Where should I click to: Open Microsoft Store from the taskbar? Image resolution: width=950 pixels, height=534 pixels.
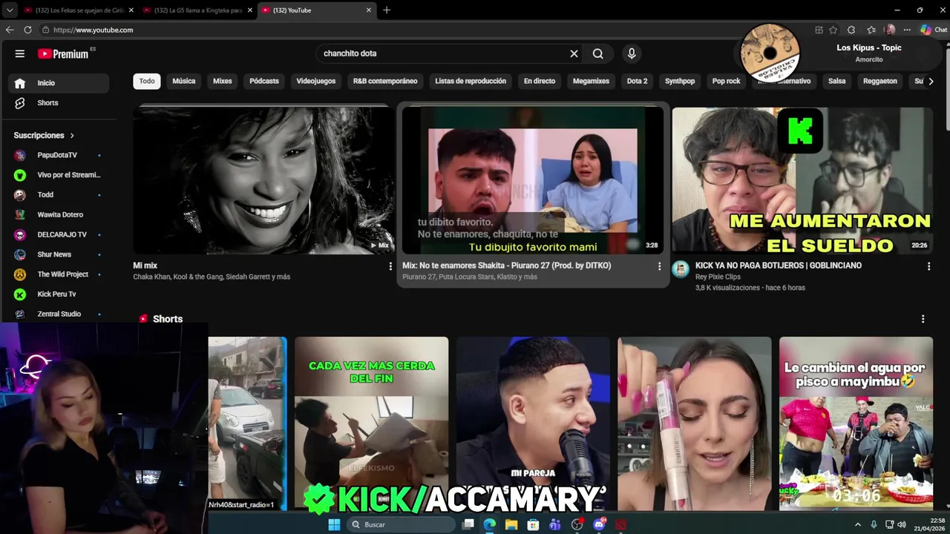point(533,524)
